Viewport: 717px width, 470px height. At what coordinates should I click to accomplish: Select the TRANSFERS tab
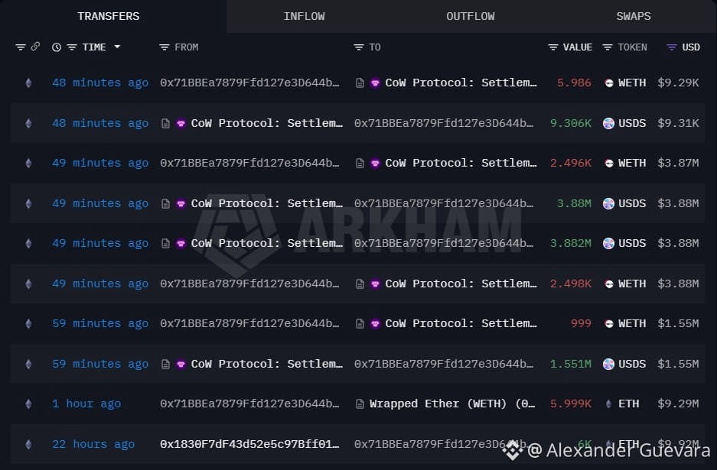point(109,17)
